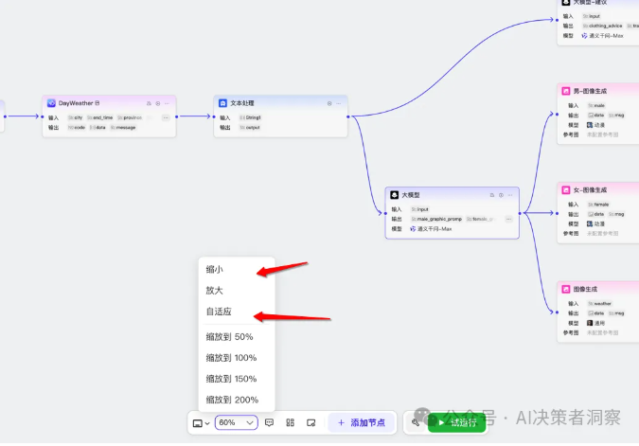Choose 缩放到 100% option
639x446 pixels.
[231, 358]
